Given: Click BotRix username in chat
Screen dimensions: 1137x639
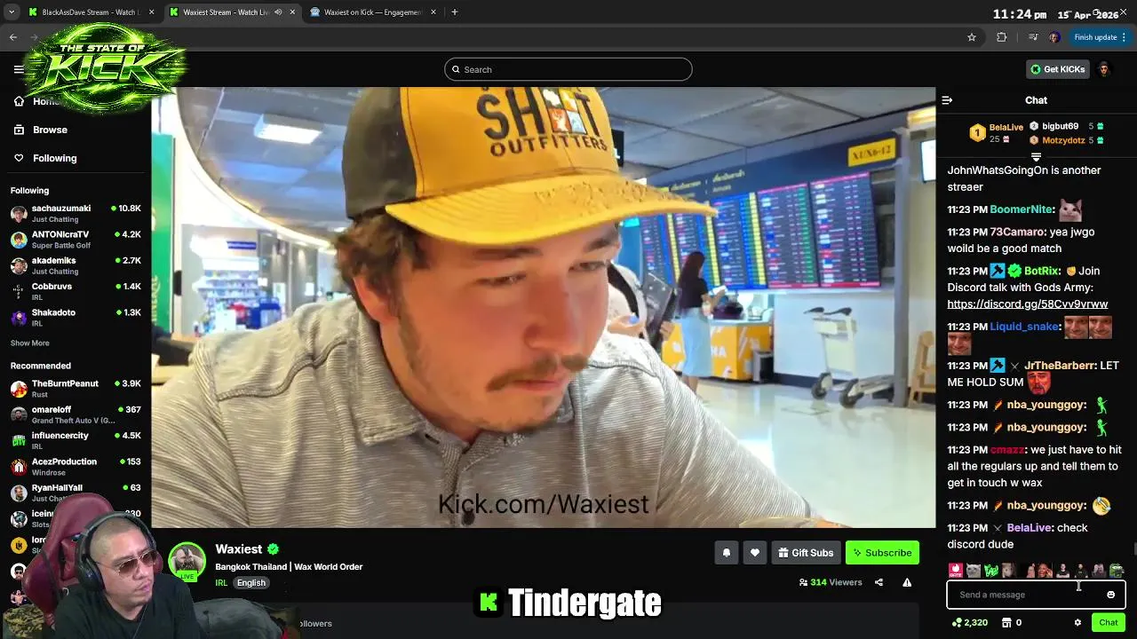Looking at the screenshot, I should [1042, 271].
